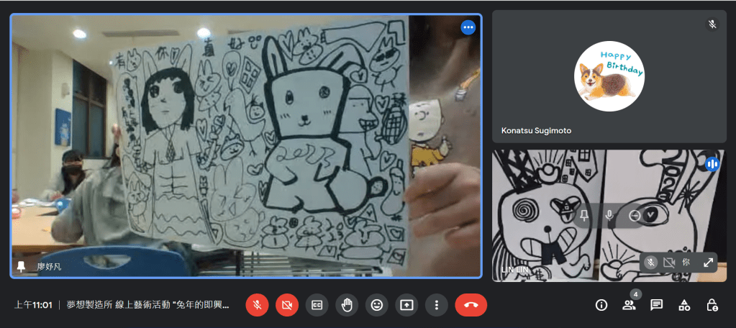Viewport: 736px width, 328px height.
Task: Remove LIN LIN from the call
Action: point(634,215)
